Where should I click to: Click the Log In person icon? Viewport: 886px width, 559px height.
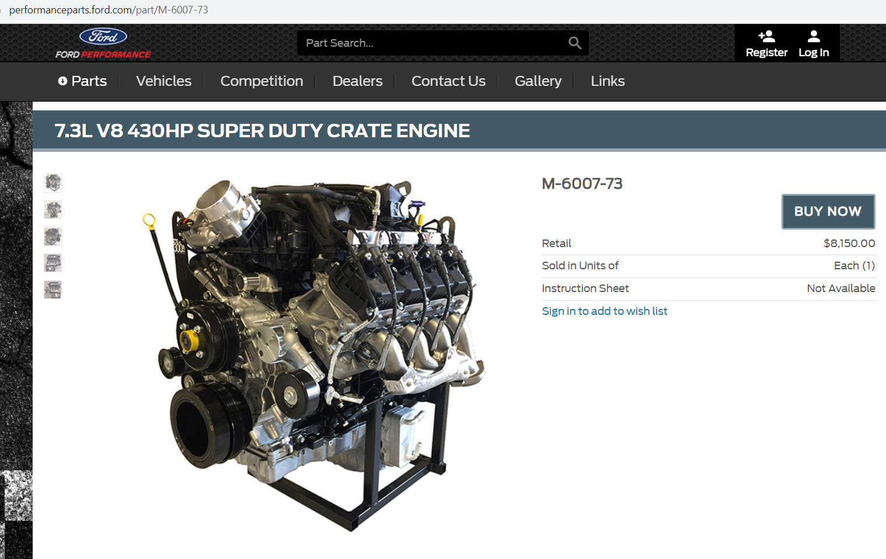pos(814,37)
